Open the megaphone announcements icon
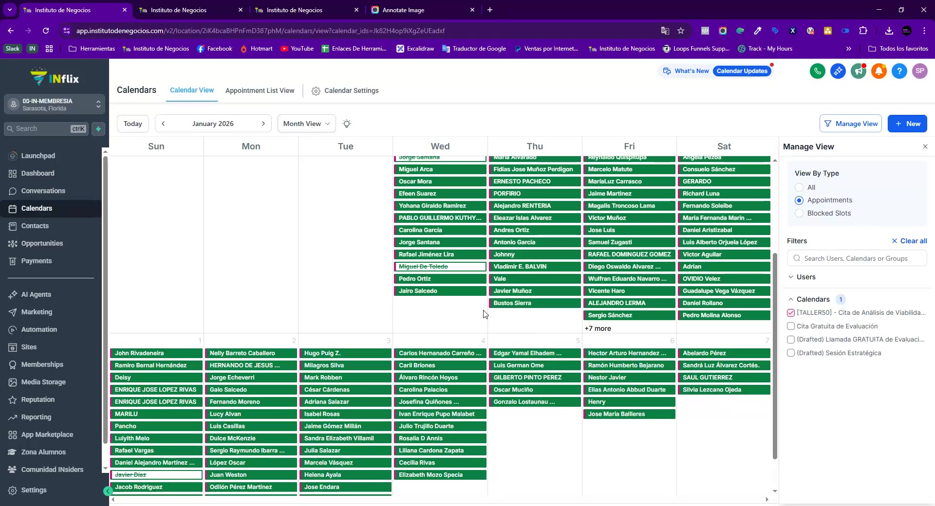This screenshot has height=506, width=935. click(859, 71)
